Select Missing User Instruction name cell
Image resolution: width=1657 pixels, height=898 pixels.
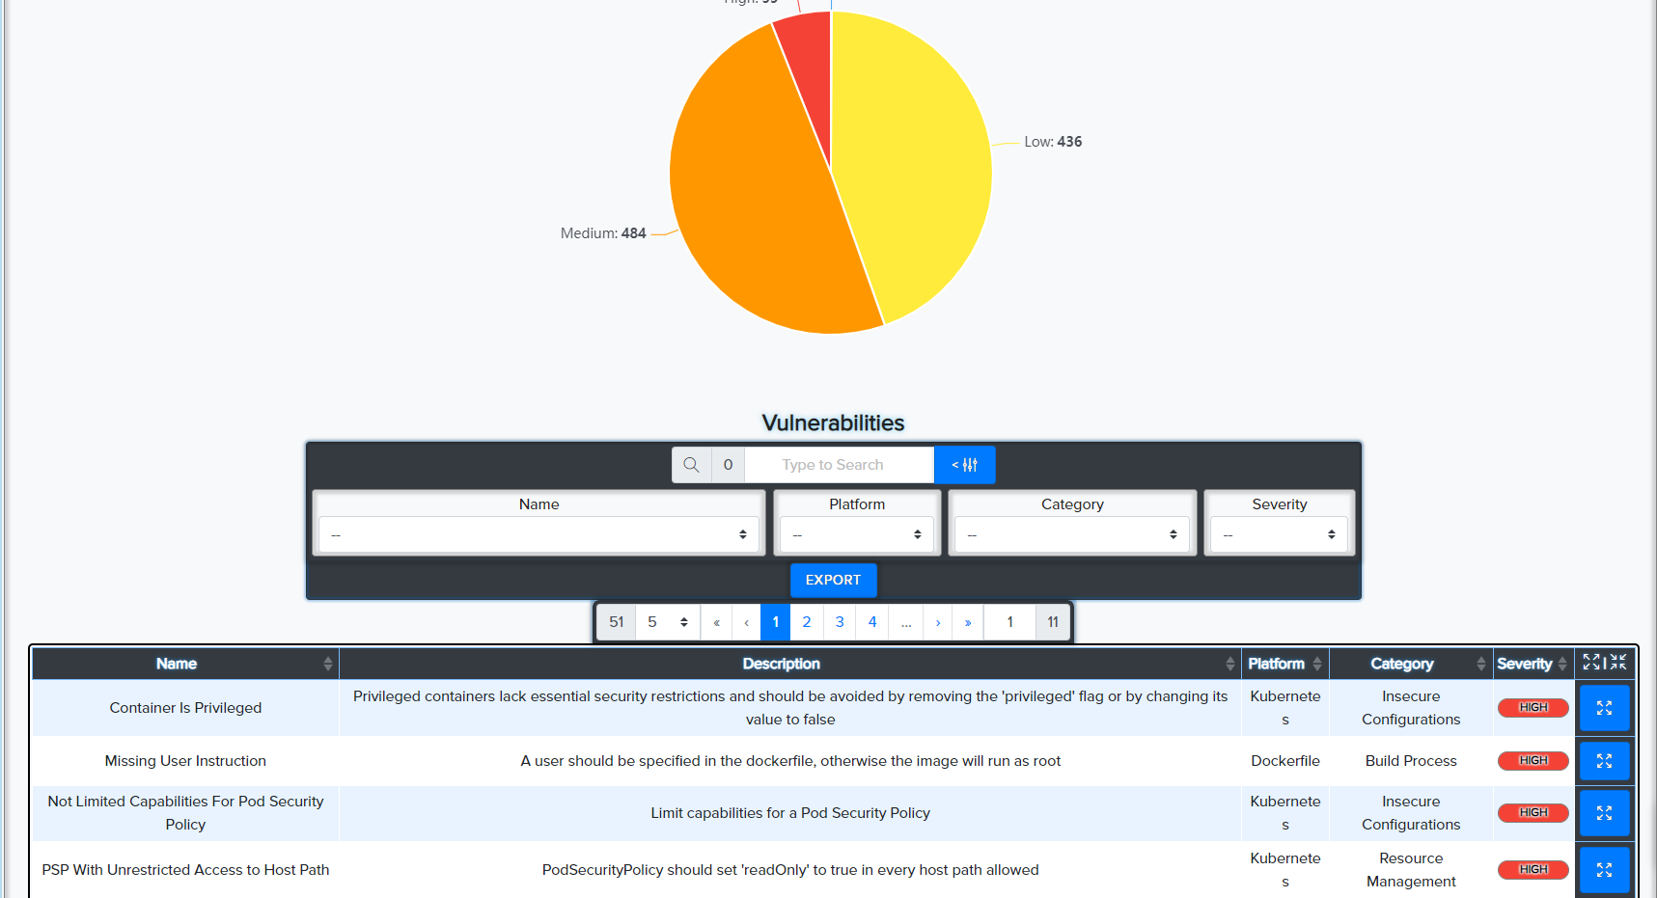click(185, 761)
